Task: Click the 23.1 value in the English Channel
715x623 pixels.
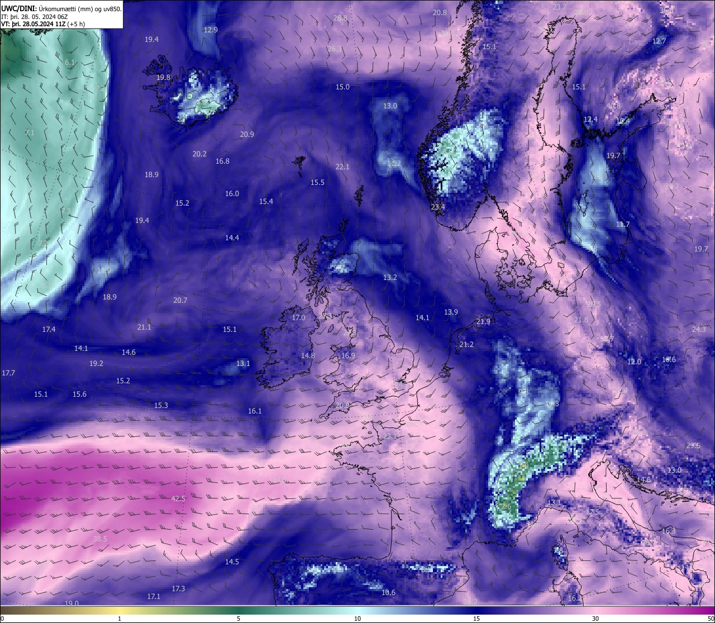Action: (390, 436)
